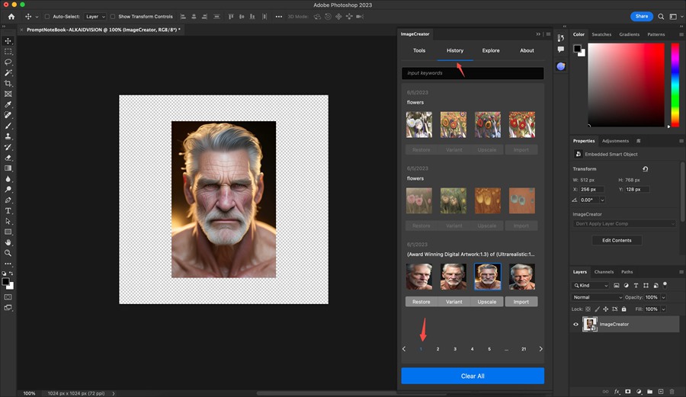Select the Brush tool
The width and height of the screenshot is (686, 397).
tap(8, 126)
